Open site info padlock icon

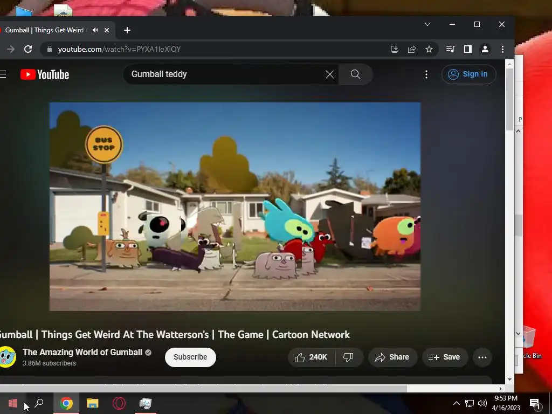point(50,49)
